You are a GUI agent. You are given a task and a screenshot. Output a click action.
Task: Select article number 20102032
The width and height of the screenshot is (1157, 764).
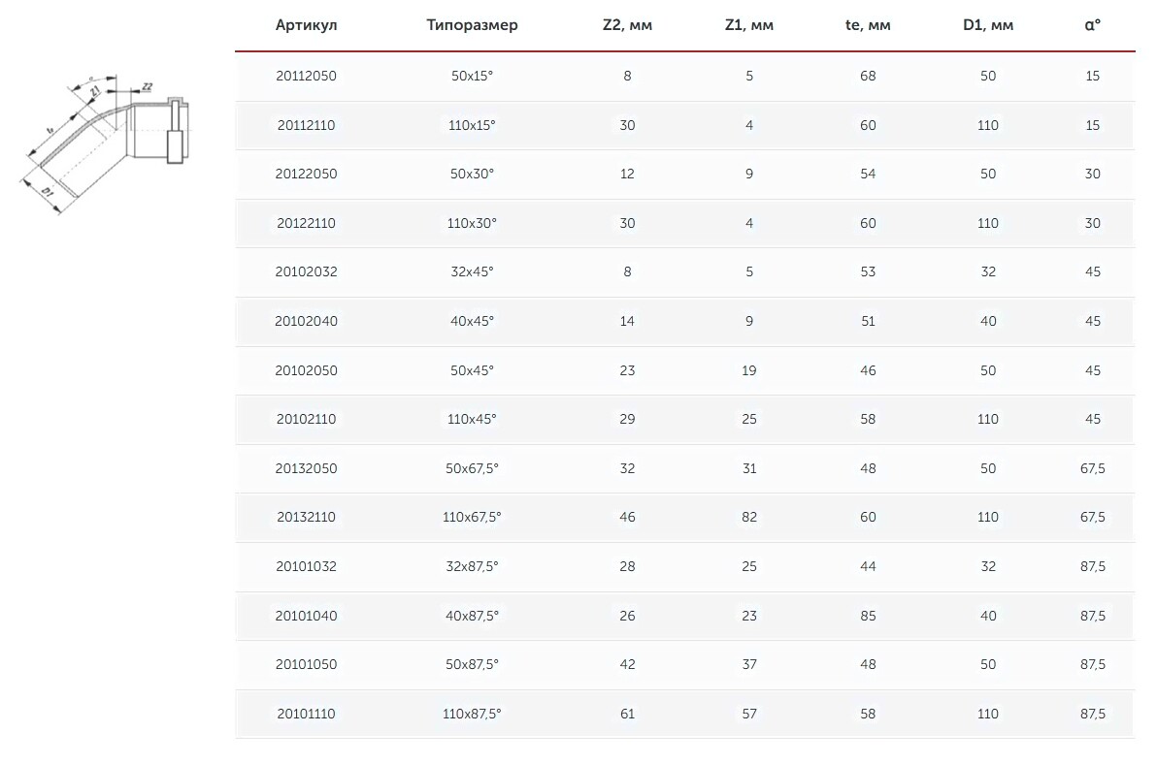[306, 271]
